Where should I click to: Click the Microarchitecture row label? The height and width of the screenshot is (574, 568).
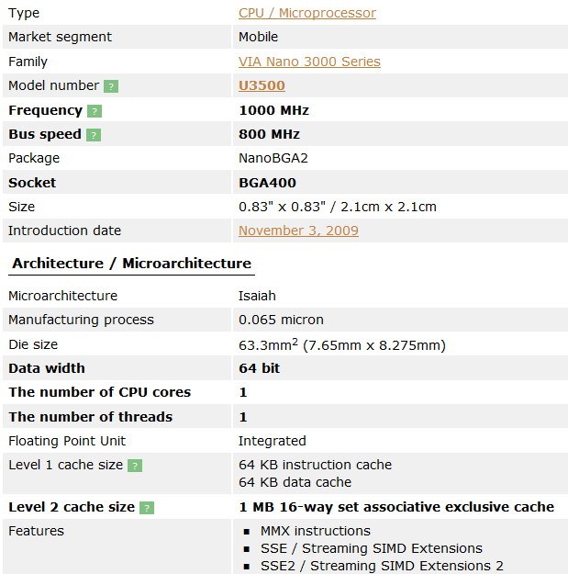click(x=63, y=296)
